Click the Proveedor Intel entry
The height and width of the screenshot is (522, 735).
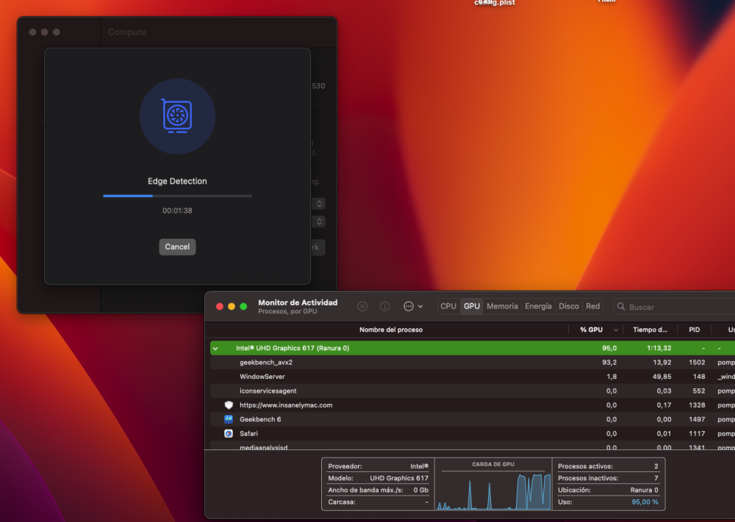click(379, 466)
